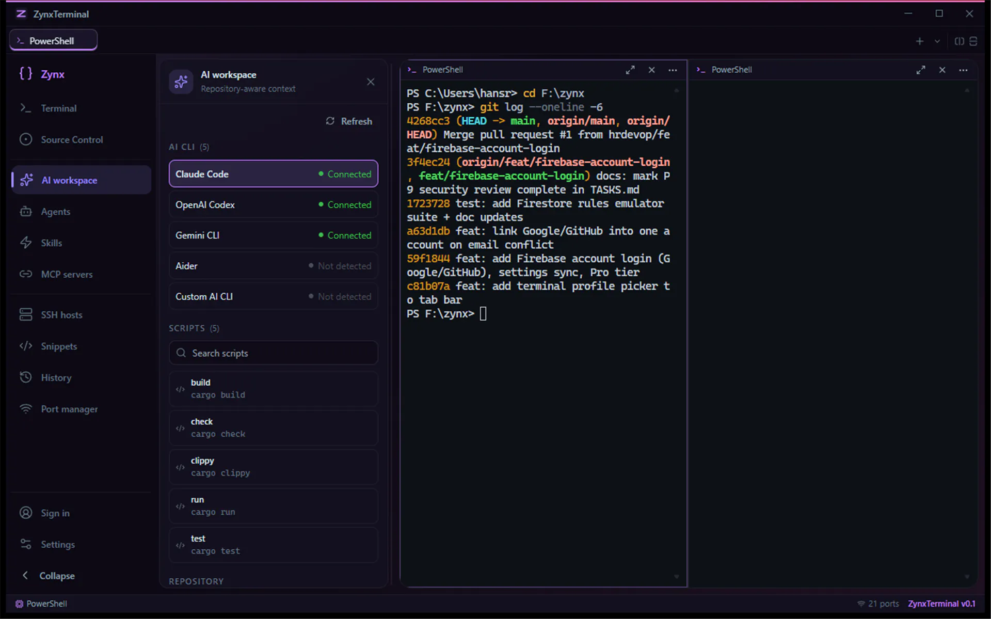Select Gemini CLI entry
Screen dimensions: 991x619
(x=274, y=235)
